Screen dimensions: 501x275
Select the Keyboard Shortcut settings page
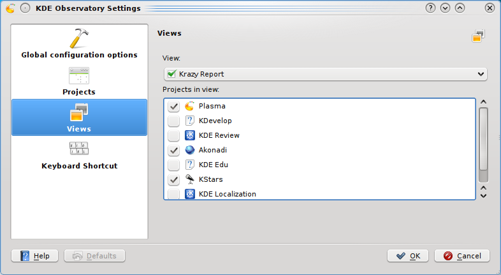[x=79, y=155]
